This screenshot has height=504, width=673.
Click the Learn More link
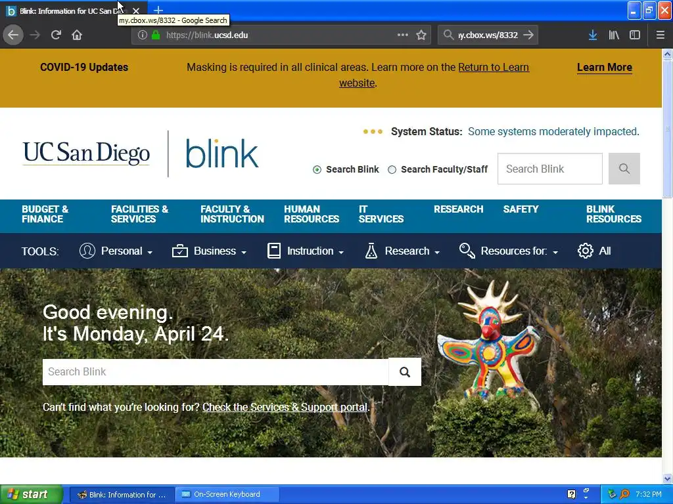605,68
